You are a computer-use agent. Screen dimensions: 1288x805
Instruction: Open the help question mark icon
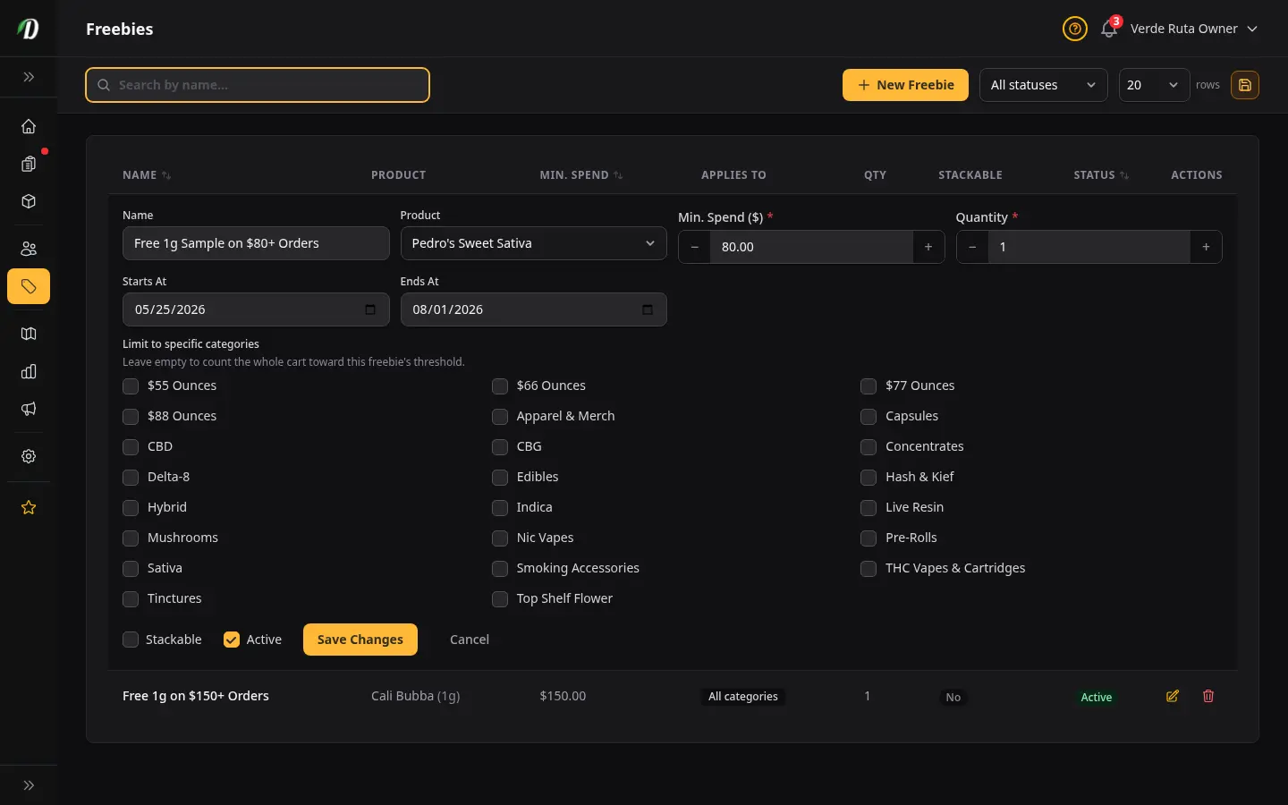point(1074,29)
